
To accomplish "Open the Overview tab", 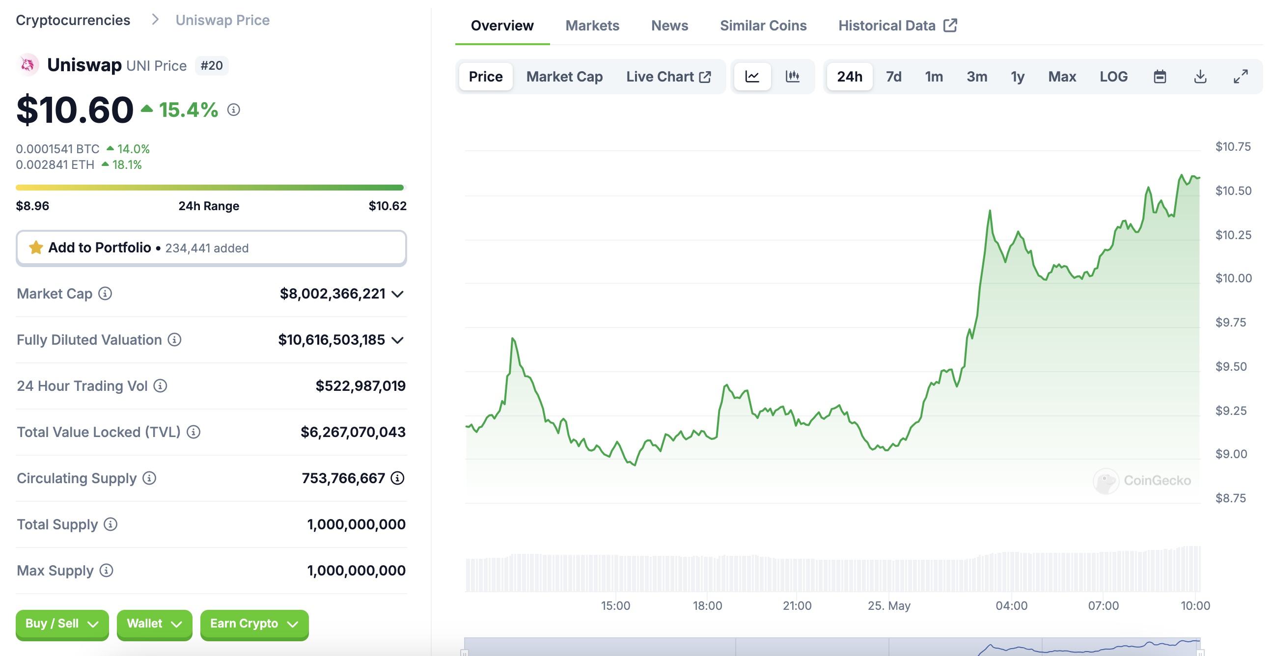I will click(x=502, y=26).
